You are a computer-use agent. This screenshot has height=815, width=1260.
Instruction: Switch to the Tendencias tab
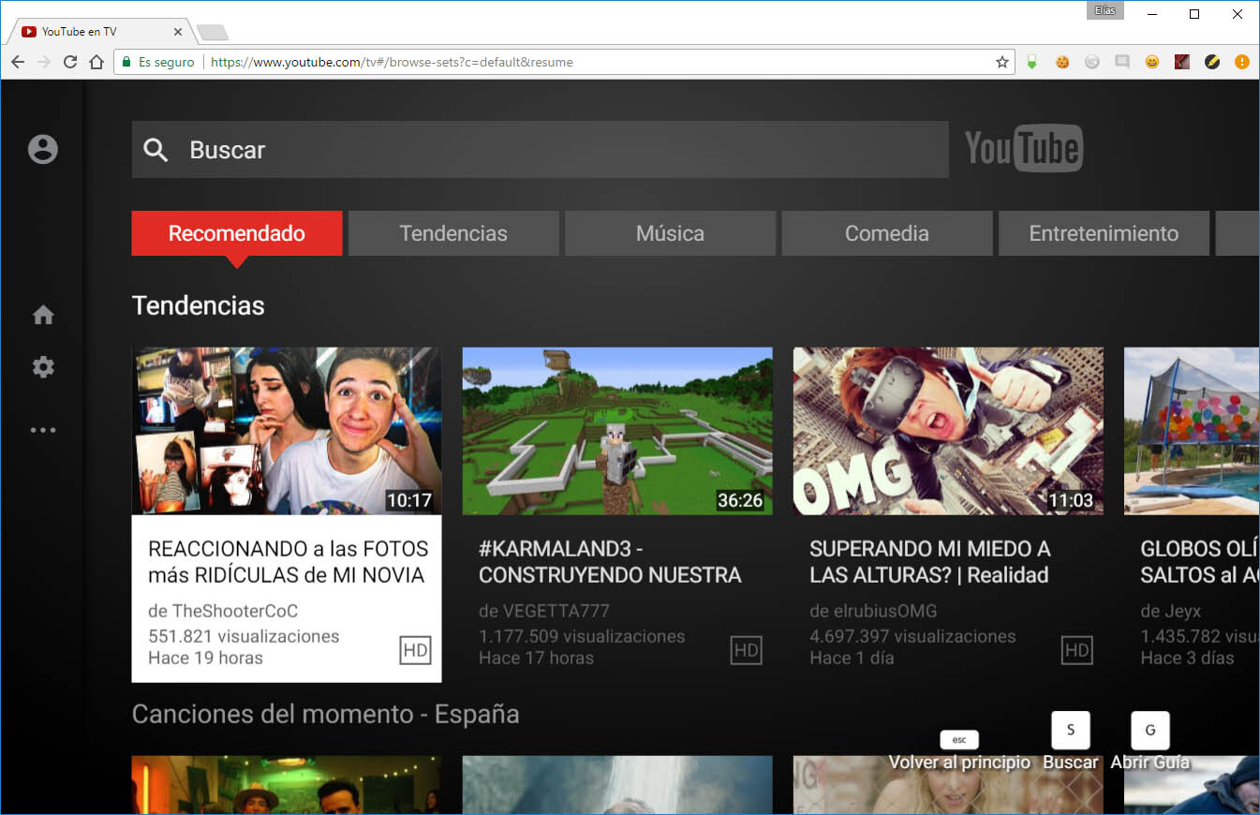point(453,233)
